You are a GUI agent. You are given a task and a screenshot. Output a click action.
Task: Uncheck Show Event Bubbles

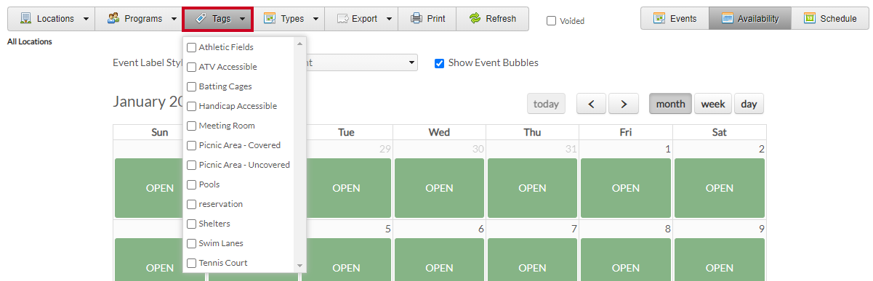[439, 63]
